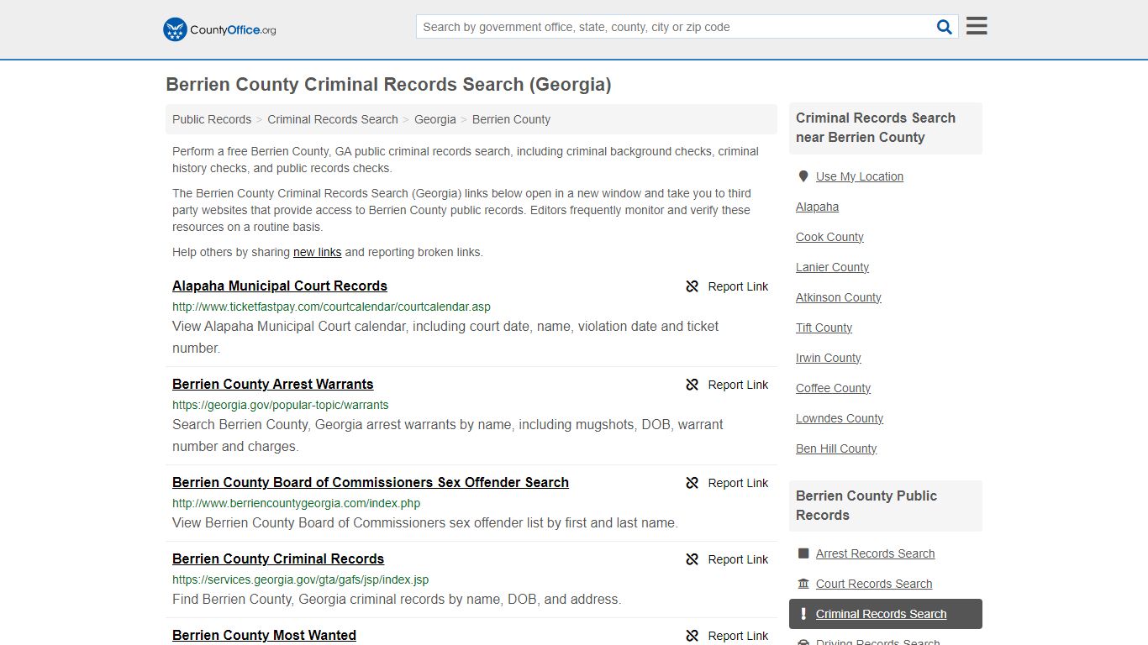
Task: Open Alapaha in sidebar
Action: (817, 207)
